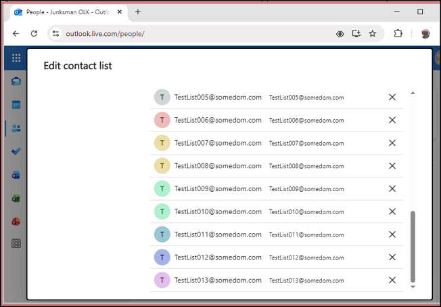The image size is (441, 307).
Task: Remove TestList007@somedom.com from the list
Action: [x=392, y=143]
